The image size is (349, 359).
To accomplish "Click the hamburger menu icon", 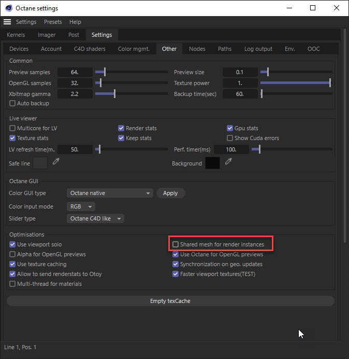I will click(7, 22).
